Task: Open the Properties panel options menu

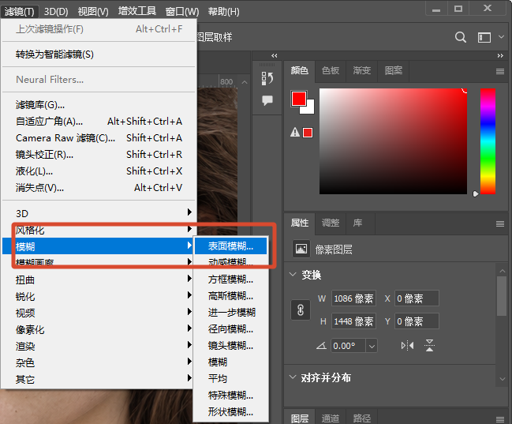Action: (x=500, y=223)
